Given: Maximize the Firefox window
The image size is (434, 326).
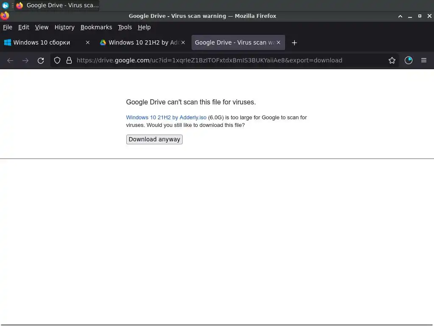Looking at the screenshot, I should (420, 16).
